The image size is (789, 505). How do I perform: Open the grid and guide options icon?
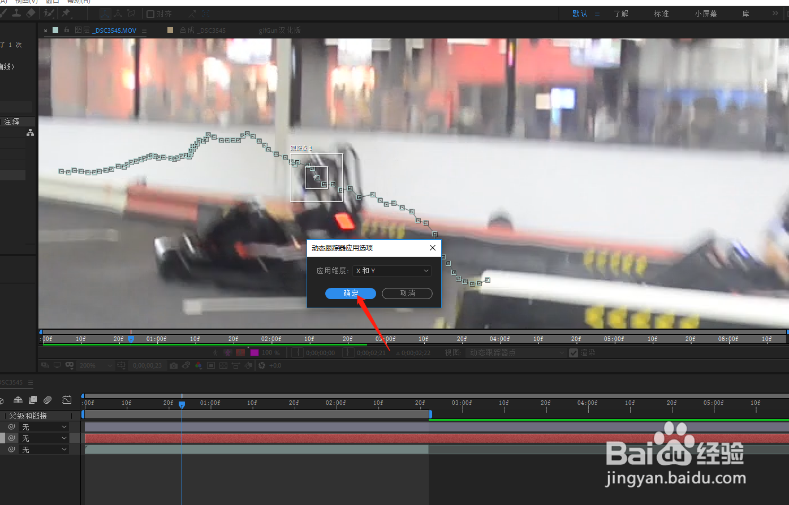click(122, 365)
